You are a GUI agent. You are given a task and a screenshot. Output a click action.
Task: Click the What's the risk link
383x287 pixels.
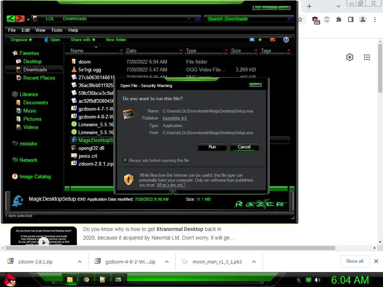(171, 185)
